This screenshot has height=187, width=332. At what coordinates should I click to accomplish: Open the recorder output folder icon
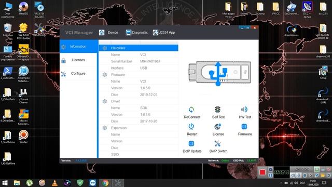click(323, 176)
